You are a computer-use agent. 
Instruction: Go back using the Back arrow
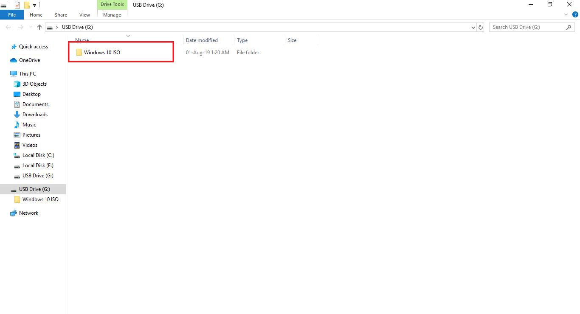point(8,27)
